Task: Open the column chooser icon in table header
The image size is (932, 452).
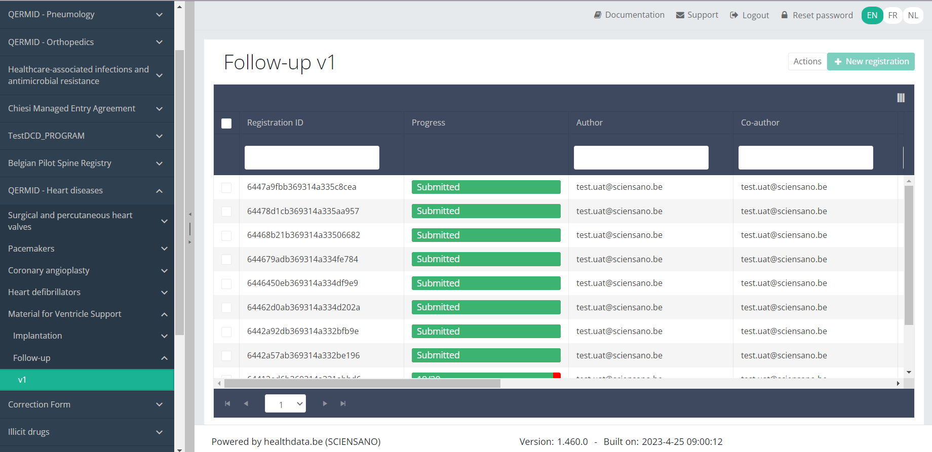Action: [901, 98]
